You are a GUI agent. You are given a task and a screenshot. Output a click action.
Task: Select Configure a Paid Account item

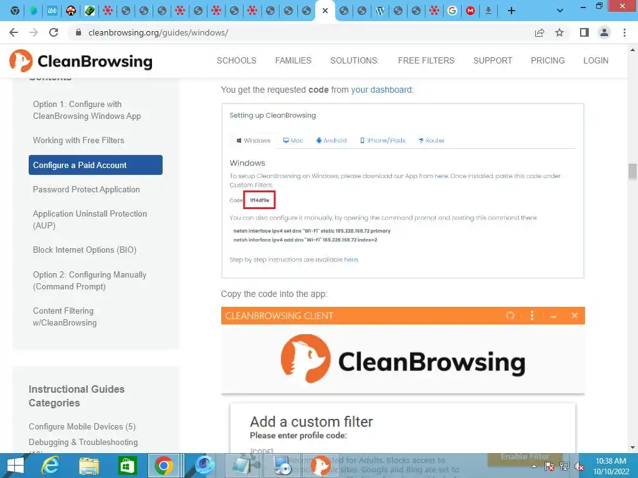[x=95, y=165]
